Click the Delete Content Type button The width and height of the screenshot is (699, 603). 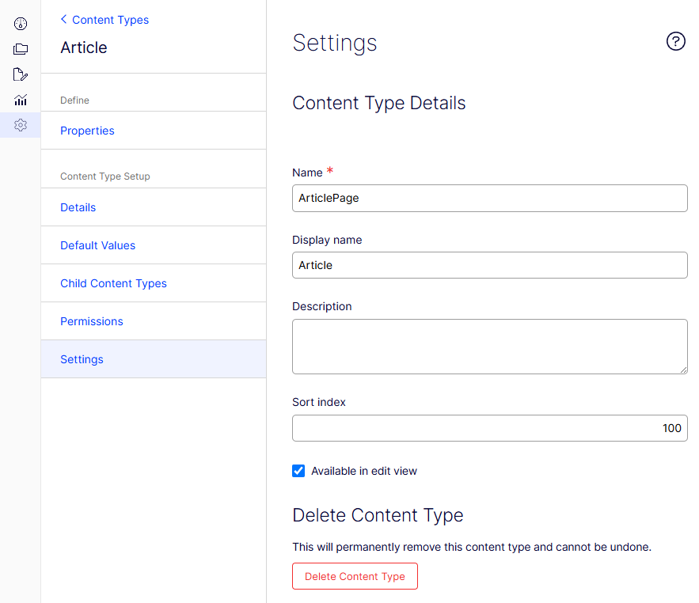pyautogui.click(x=355, y=576)
